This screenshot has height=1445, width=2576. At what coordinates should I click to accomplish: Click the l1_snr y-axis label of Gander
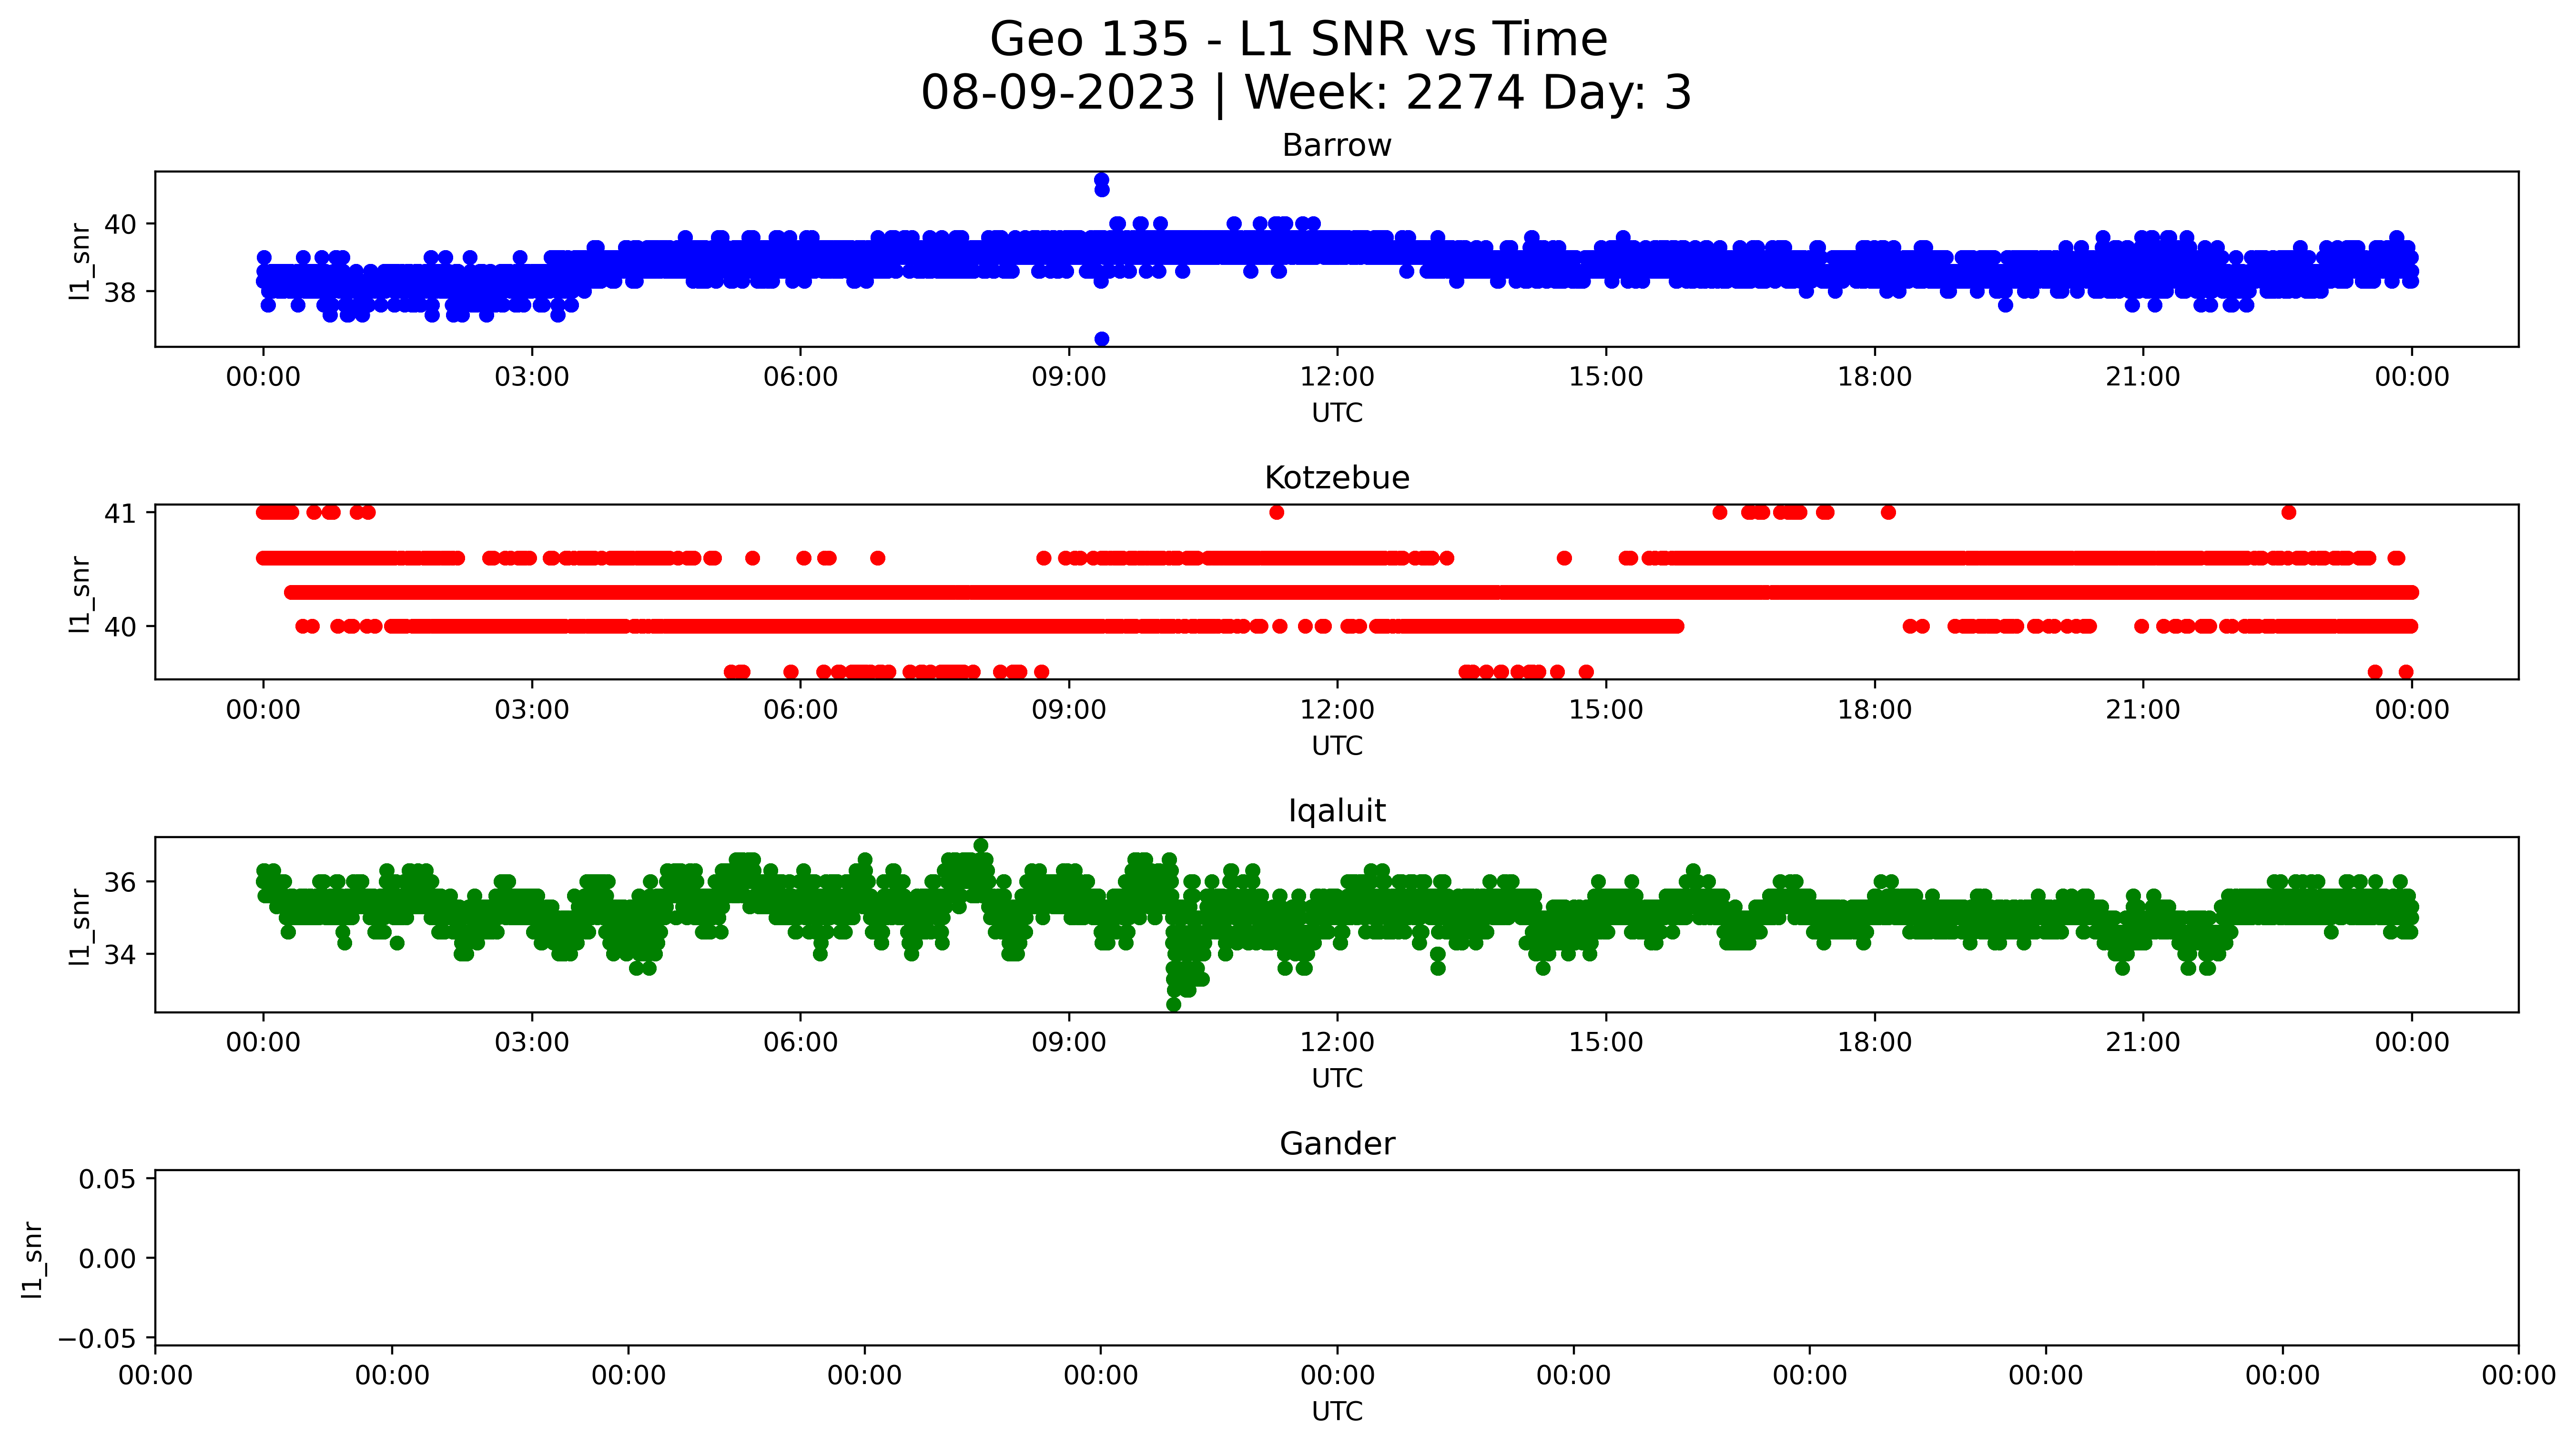click(32, 1259)
